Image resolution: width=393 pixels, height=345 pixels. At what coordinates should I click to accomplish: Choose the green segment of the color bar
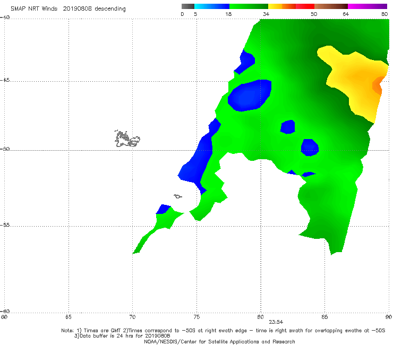click(249, 6)
